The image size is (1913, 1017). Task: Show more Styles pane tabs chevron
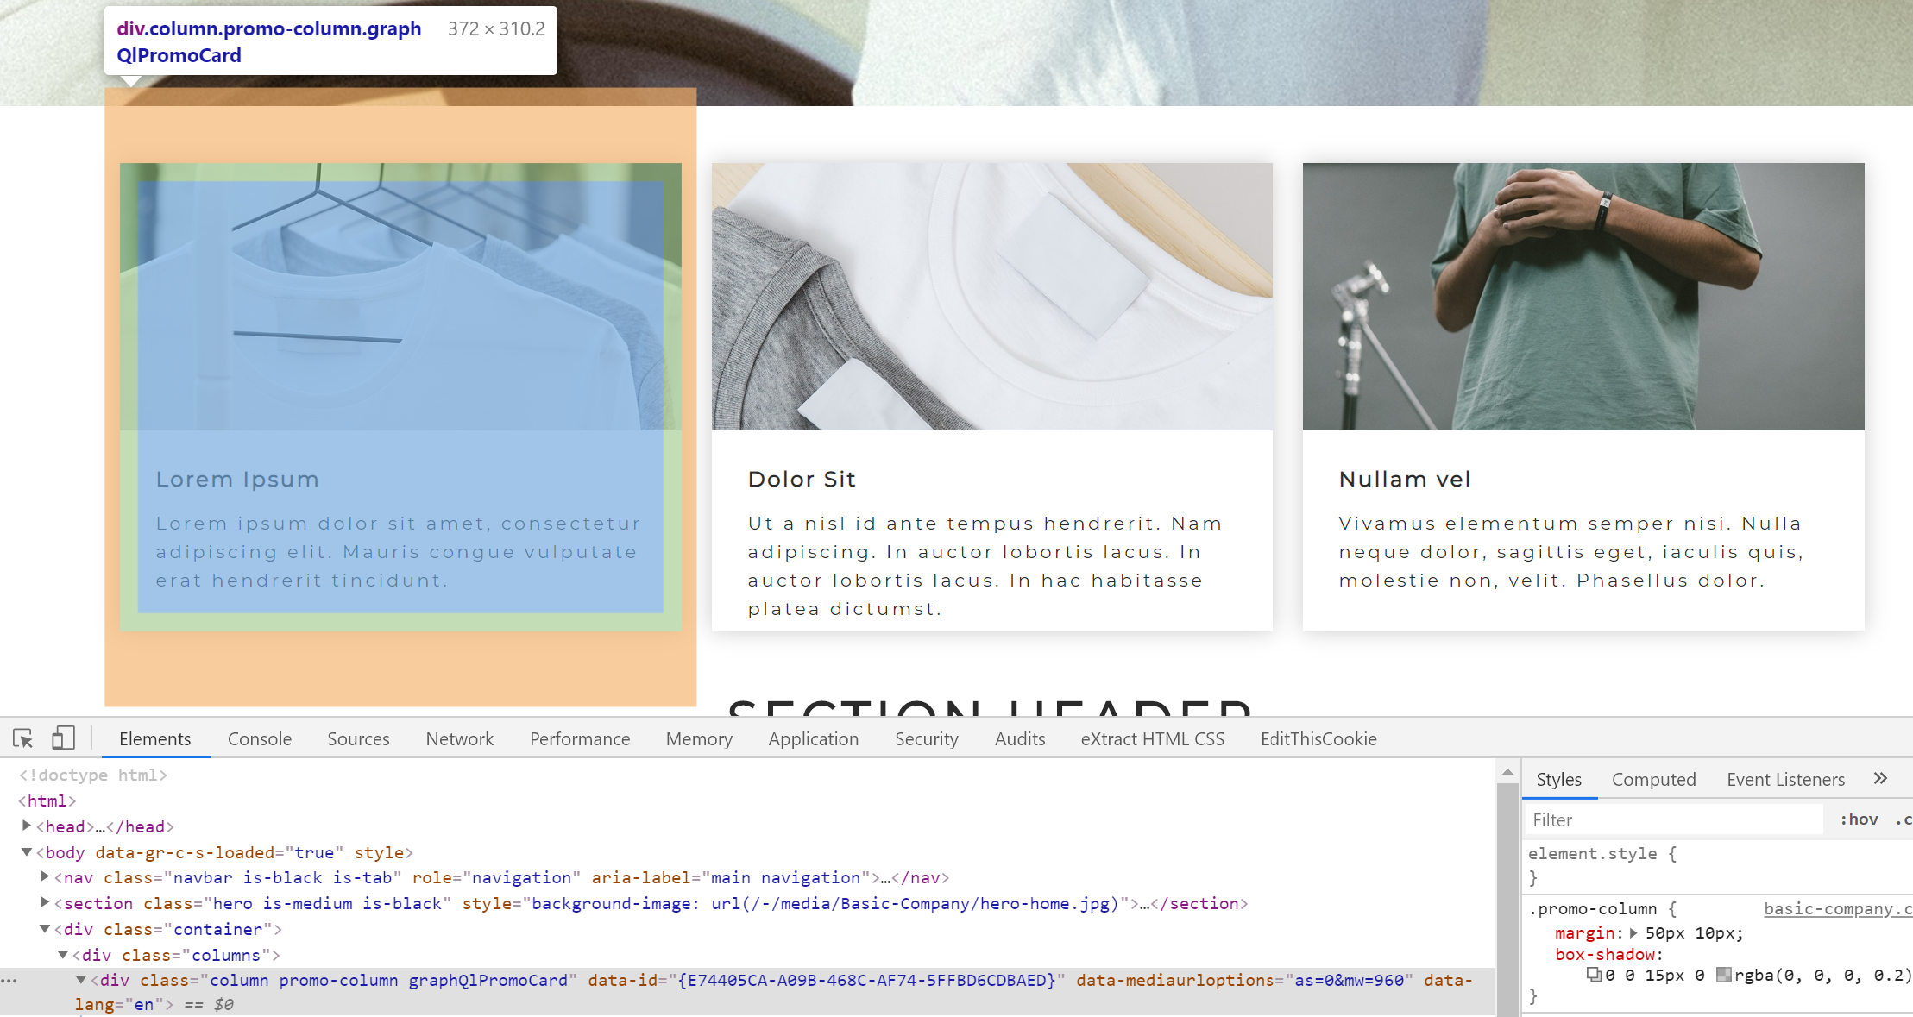(1880, 778)
